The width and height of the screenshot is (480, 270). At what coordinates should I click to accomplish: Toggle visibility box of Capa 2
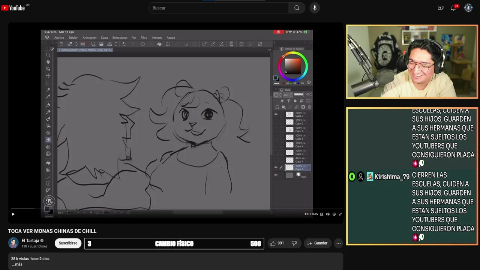click(276, 122)
